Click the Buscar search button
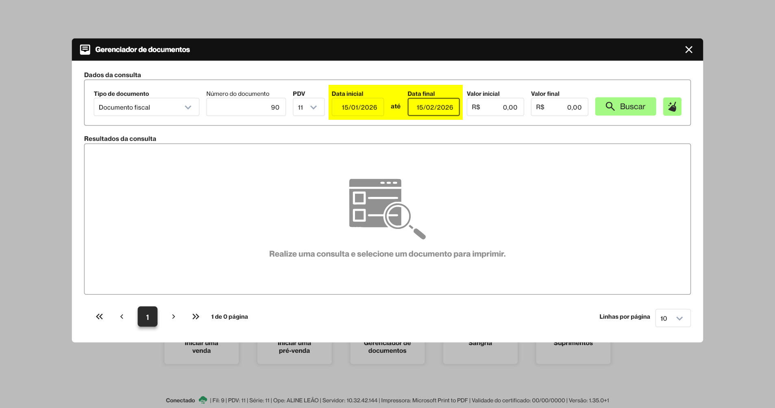 (x=625, y=107)
